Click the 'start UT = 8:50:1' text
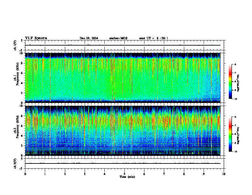 154,38
